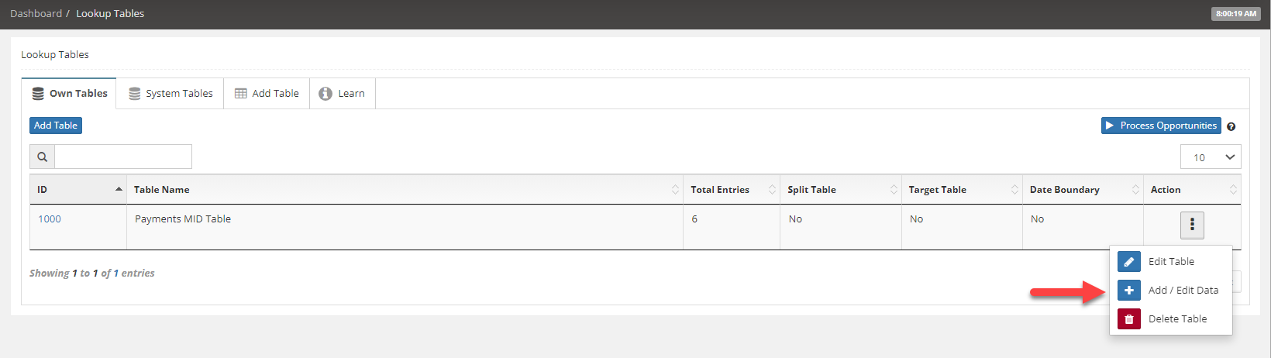
Task: Click the pencil Edit Table icon
Action: point(1129,262)
